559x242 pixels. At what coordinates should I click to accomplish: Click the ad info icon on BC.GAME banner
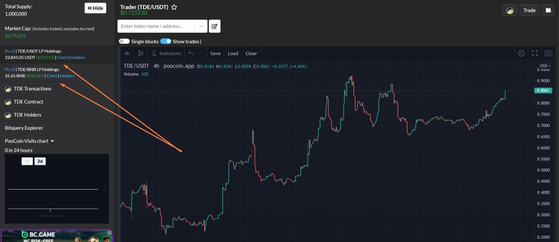coord(110,233)
